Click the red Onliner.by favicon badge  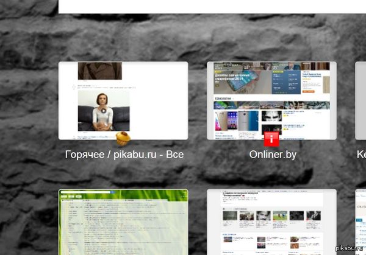[x=271, y=138]
